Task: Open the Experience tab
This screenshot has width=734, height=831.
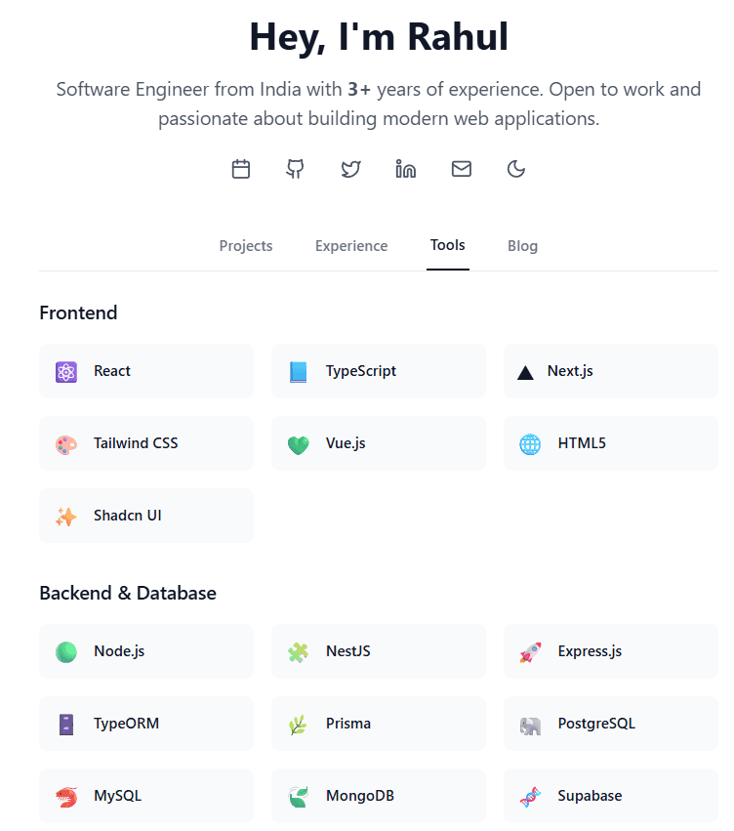Action: coord(351,246)
